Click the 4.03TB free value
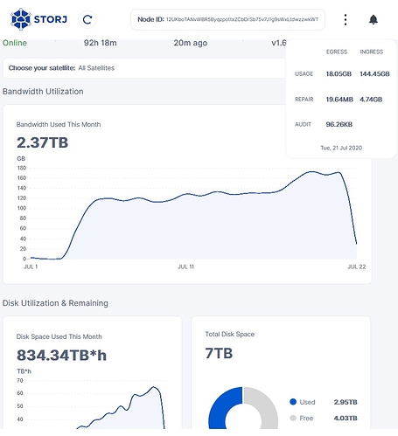398x436 pixels. point(346,419)
